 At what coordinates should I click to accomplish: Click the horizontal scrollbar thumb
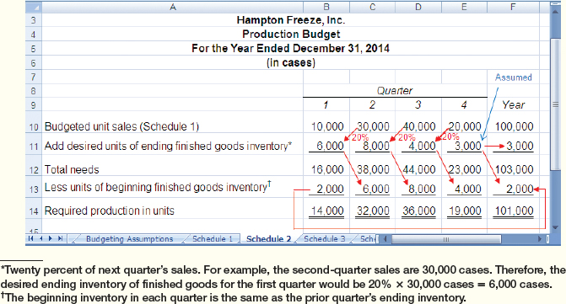[446, 239]
